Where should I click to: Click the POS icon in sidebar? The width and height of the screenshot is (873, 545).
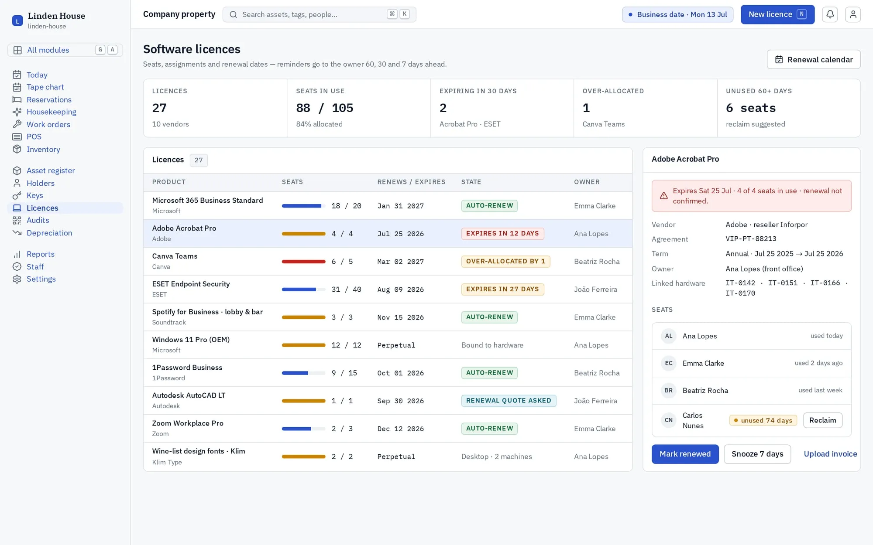17,137
